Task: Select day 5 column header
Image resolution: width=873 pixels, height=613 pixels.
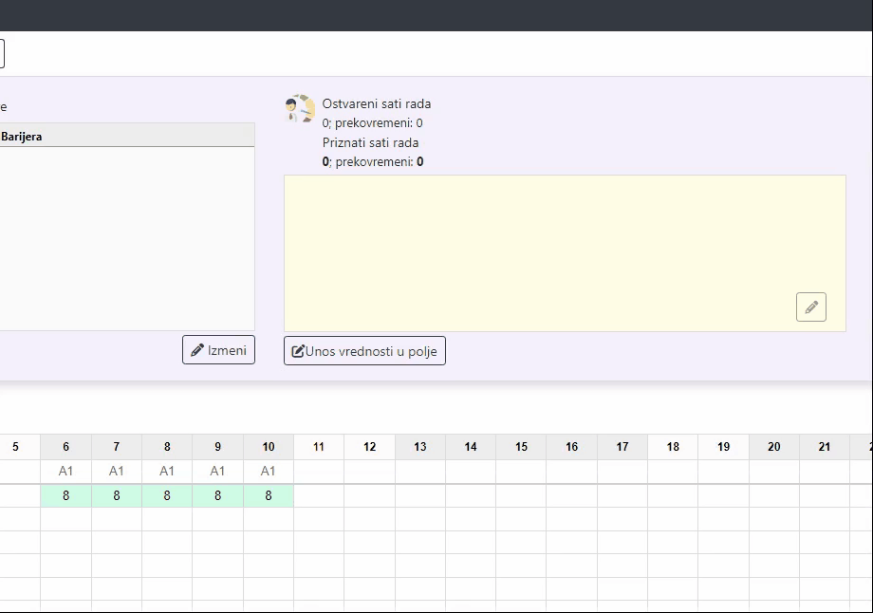Action: [15, 447]
